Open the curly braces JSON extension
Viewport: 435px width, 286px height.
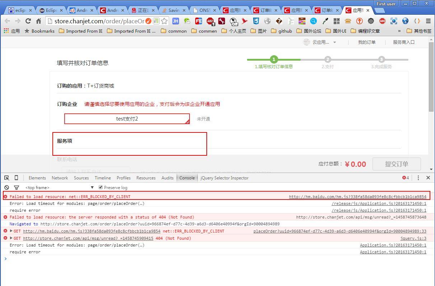(x=417, y=21)
